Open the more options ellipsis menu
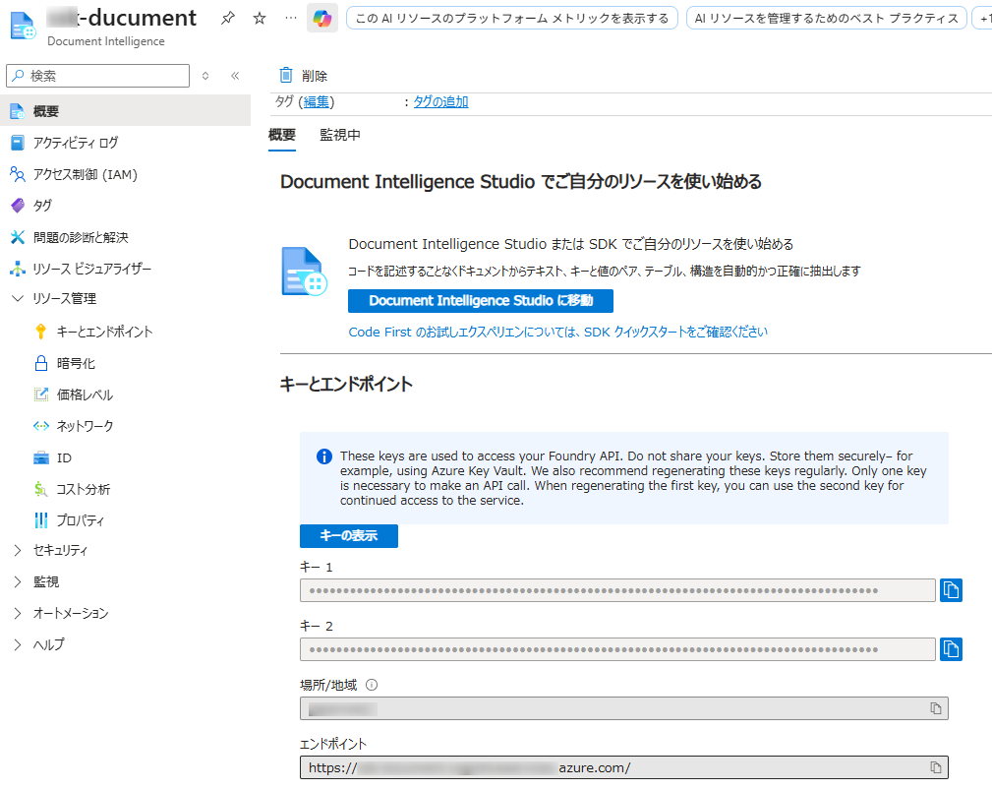 click(x=289, y=19)
